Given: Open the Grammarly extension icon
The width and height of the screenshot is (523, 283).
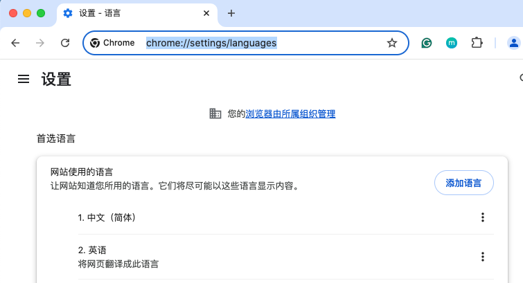Looking at the screenshot, I should click(427, 43).
